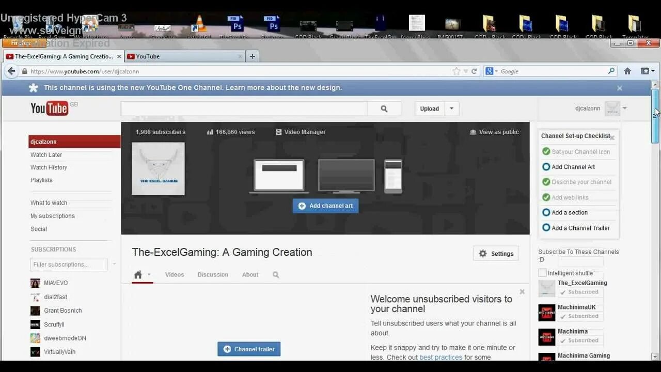Click the channel search magnifier icon

click(x=276, y=275)
